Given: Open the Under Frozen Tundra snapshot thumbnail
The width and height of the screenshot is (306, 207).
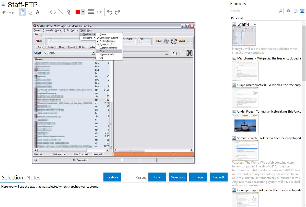Looking at the screenshot, I should coord(245,124).
